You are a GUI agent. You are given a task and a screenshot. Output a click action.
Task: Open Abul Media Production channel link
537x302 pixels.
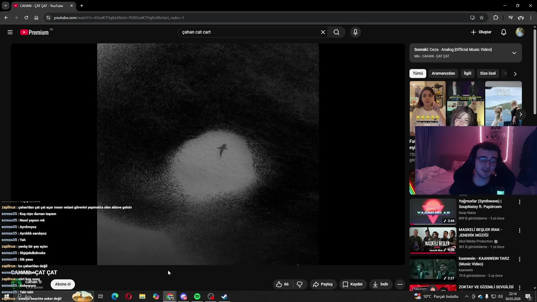[x=475, y=242]
